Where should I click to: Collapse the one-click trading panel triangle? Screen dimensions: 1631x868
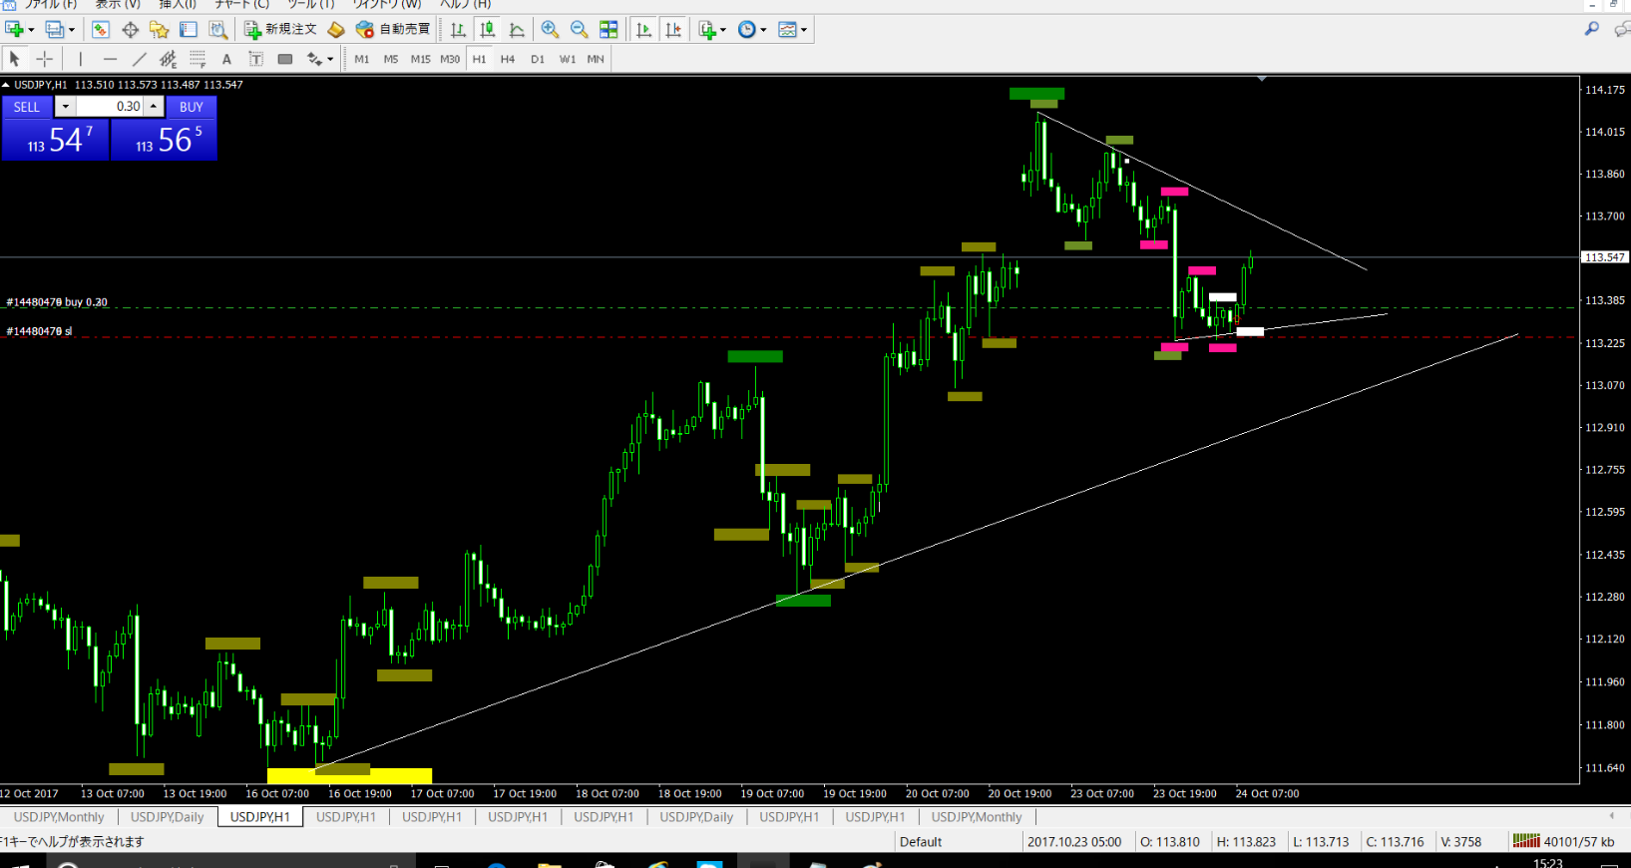tap(6, 85)
